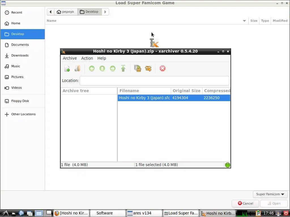Open the Super Famicom file filter dropdown

click(270, 194)
